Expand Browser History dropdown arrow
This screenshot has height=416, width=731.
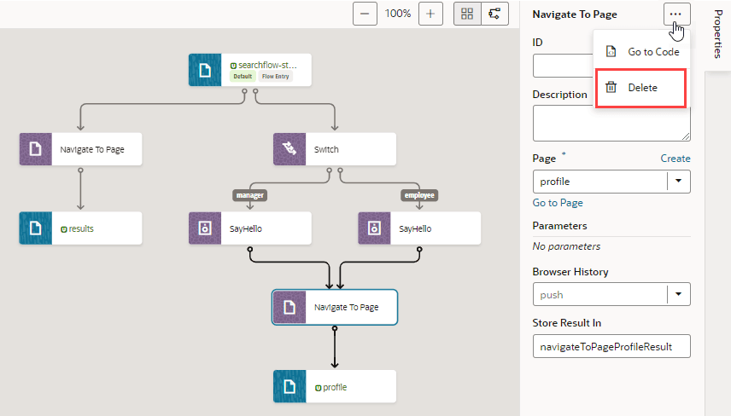[678, 294]
